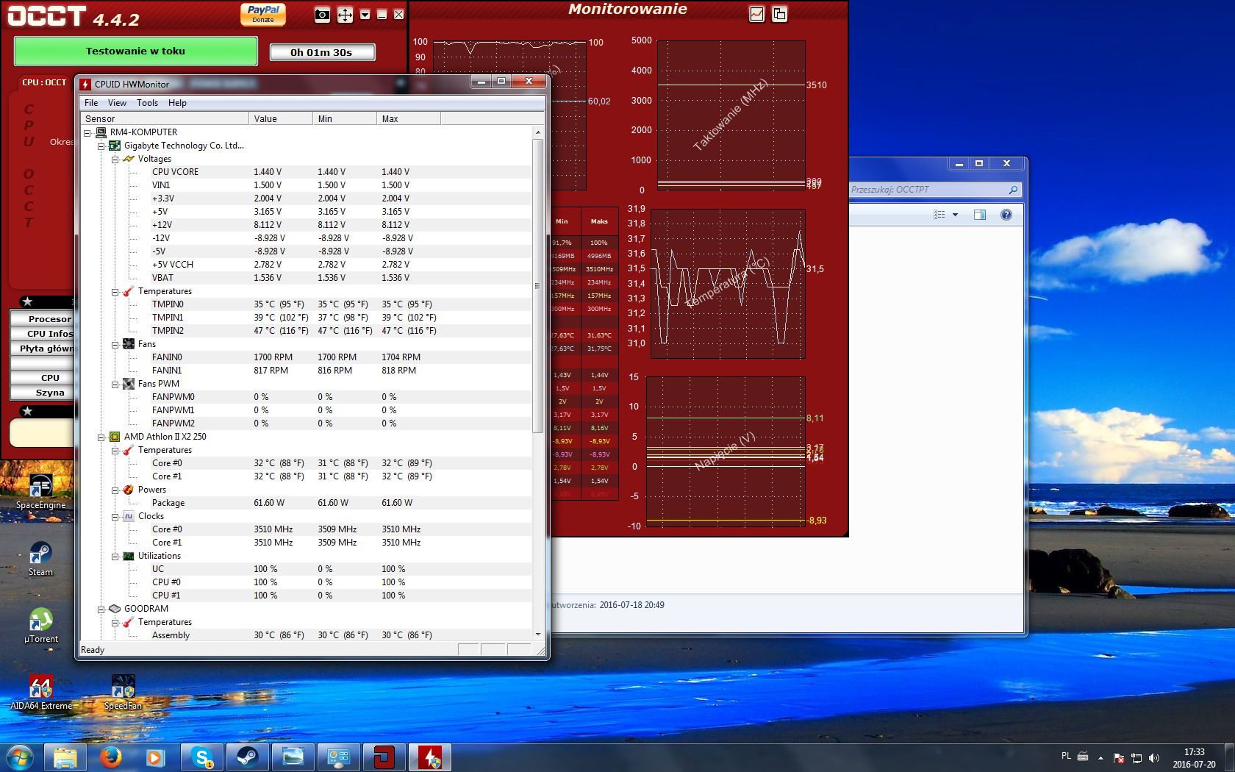
Task: Open the Explorer view options dropdown arrow
Action: pyautogui.click(x=955, y=215)
